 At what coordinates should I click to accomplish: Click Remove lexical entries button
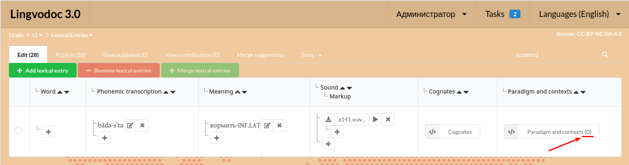(x=119, y=70)
